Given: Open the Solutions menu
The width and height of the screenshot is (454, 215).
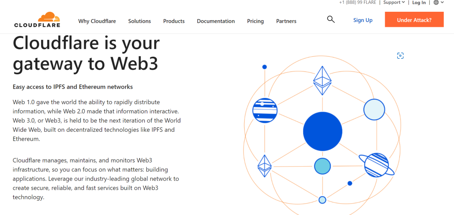Looking at the screenshot, I should click(x=140, y=21).
